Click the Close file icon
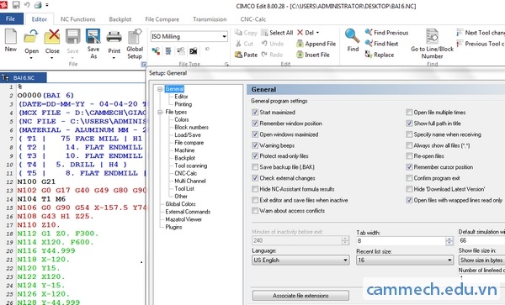The height and width of the screenshot is (305, 505). 52,36
